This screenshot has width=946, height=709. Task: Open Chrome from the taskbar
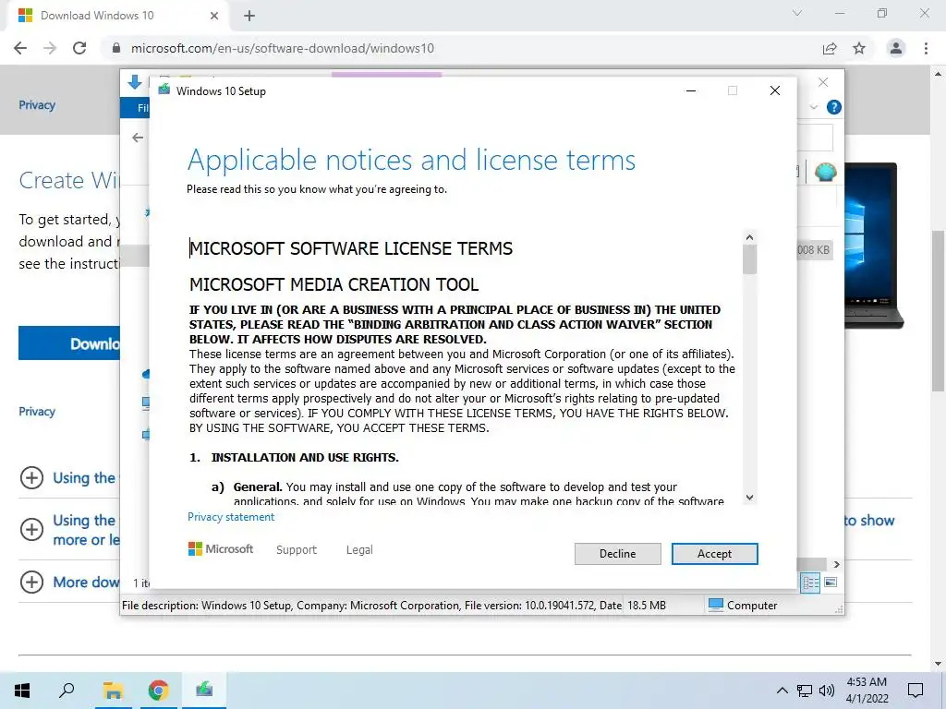[x=158, y=691]
